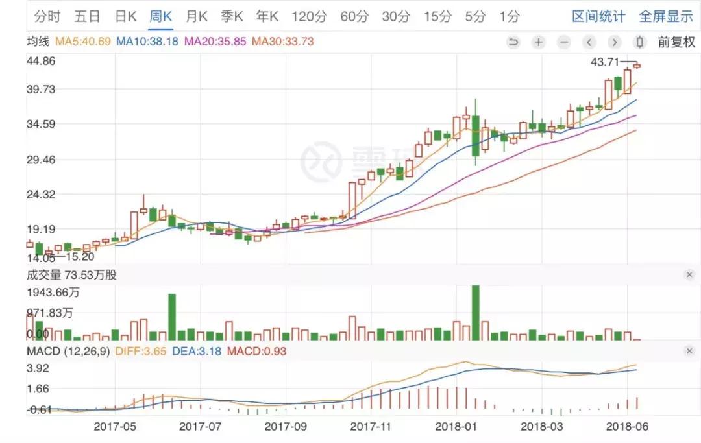Open the 月K monthly chart tab
701x443 pixels.
tap(196, 16)
